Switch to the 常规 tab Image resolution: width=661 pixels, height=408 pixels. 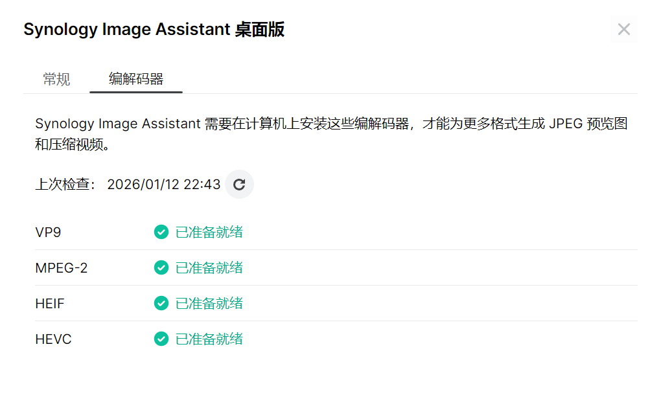[56, 80]
